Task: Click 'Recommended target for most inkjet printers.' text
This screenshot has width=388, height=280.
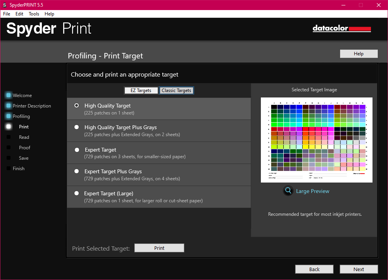Action: click(315, 214)
